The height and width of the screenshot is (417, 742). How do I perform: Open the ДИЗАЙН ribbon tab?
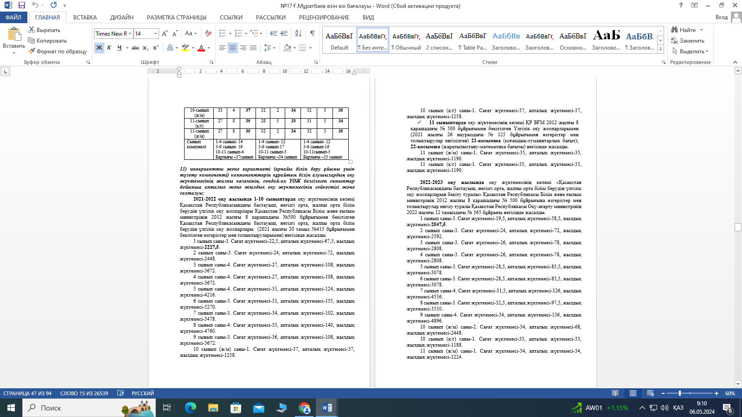point(122,17)
